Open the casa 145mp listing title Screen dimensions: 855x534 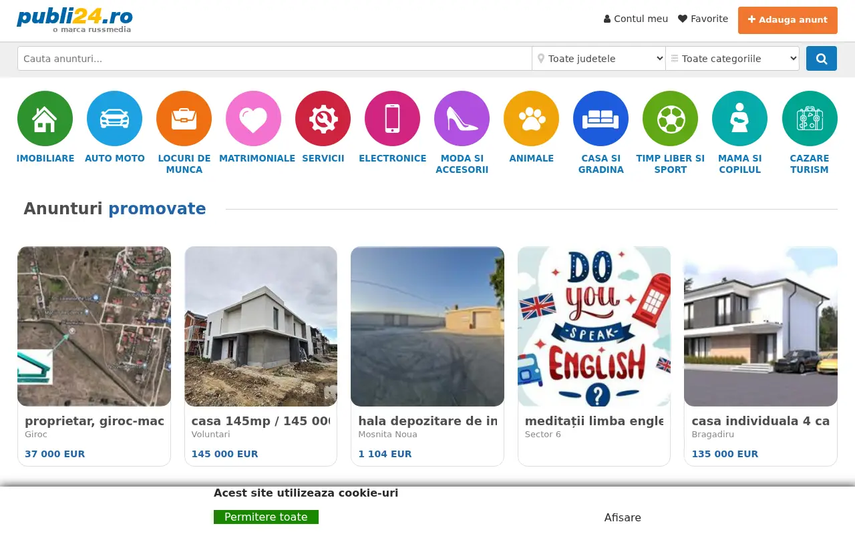tap(261, 421)
